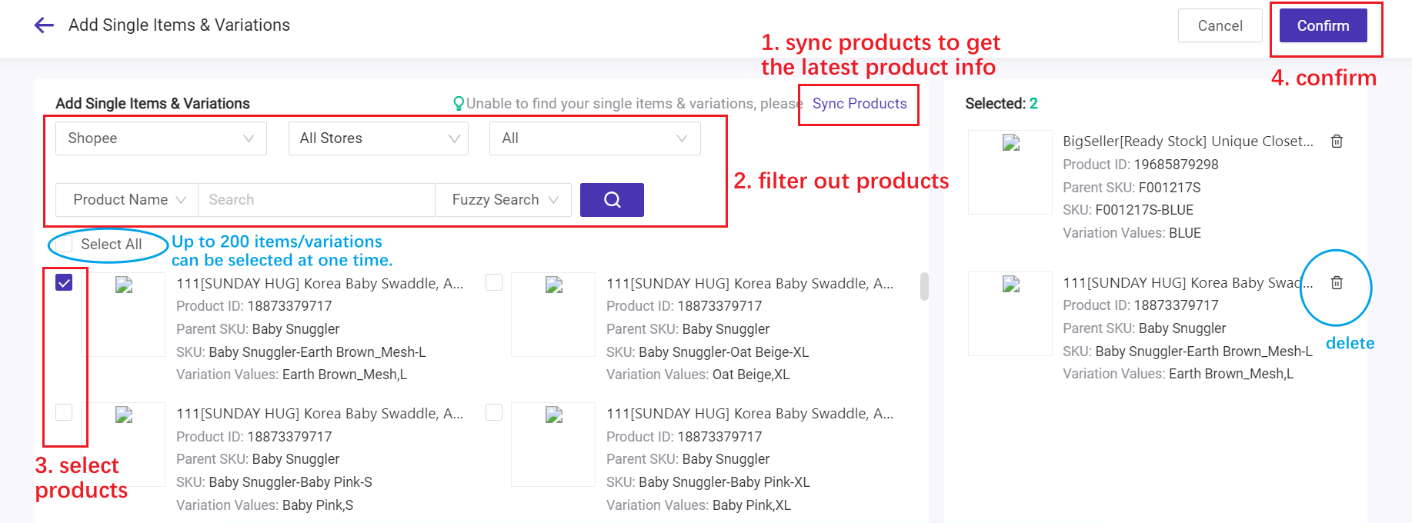
Task: Click the Earth Brown_Mesh-L thumbnail in product list
Action: (x=123, y=315)
